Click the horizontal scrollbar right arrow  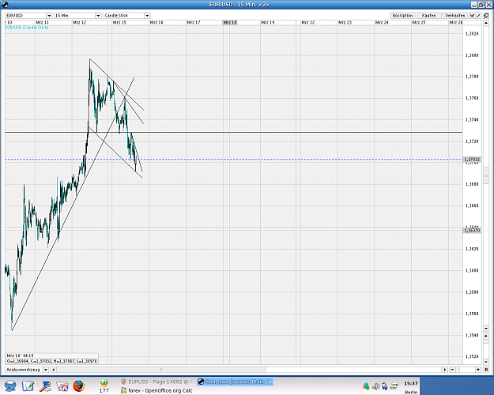[445, 370]
